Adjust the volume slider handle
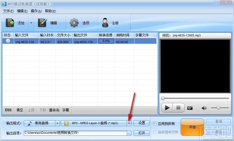 (219, 108)
